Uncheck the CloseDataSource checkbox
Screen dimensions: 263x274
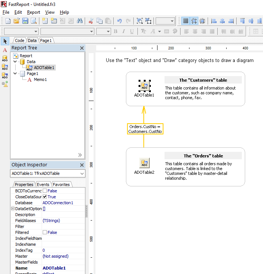[x=45, y=196]
